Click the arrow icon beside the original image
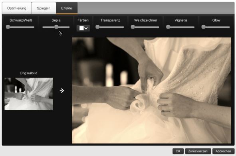Image resolution: width=236 pixels, height=156 pixels. (x=62, y=91)
